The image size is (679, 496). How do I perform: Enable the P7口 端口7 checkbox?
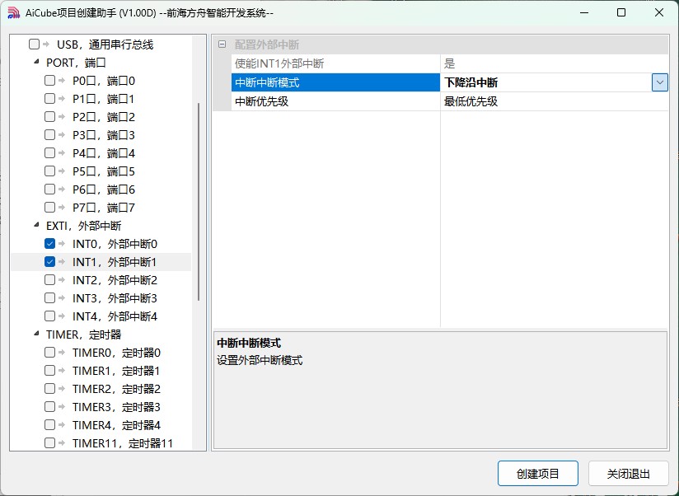point(49,208)
